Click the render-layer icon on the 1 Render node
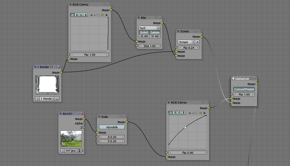290x166 pixels. point(57,99)
